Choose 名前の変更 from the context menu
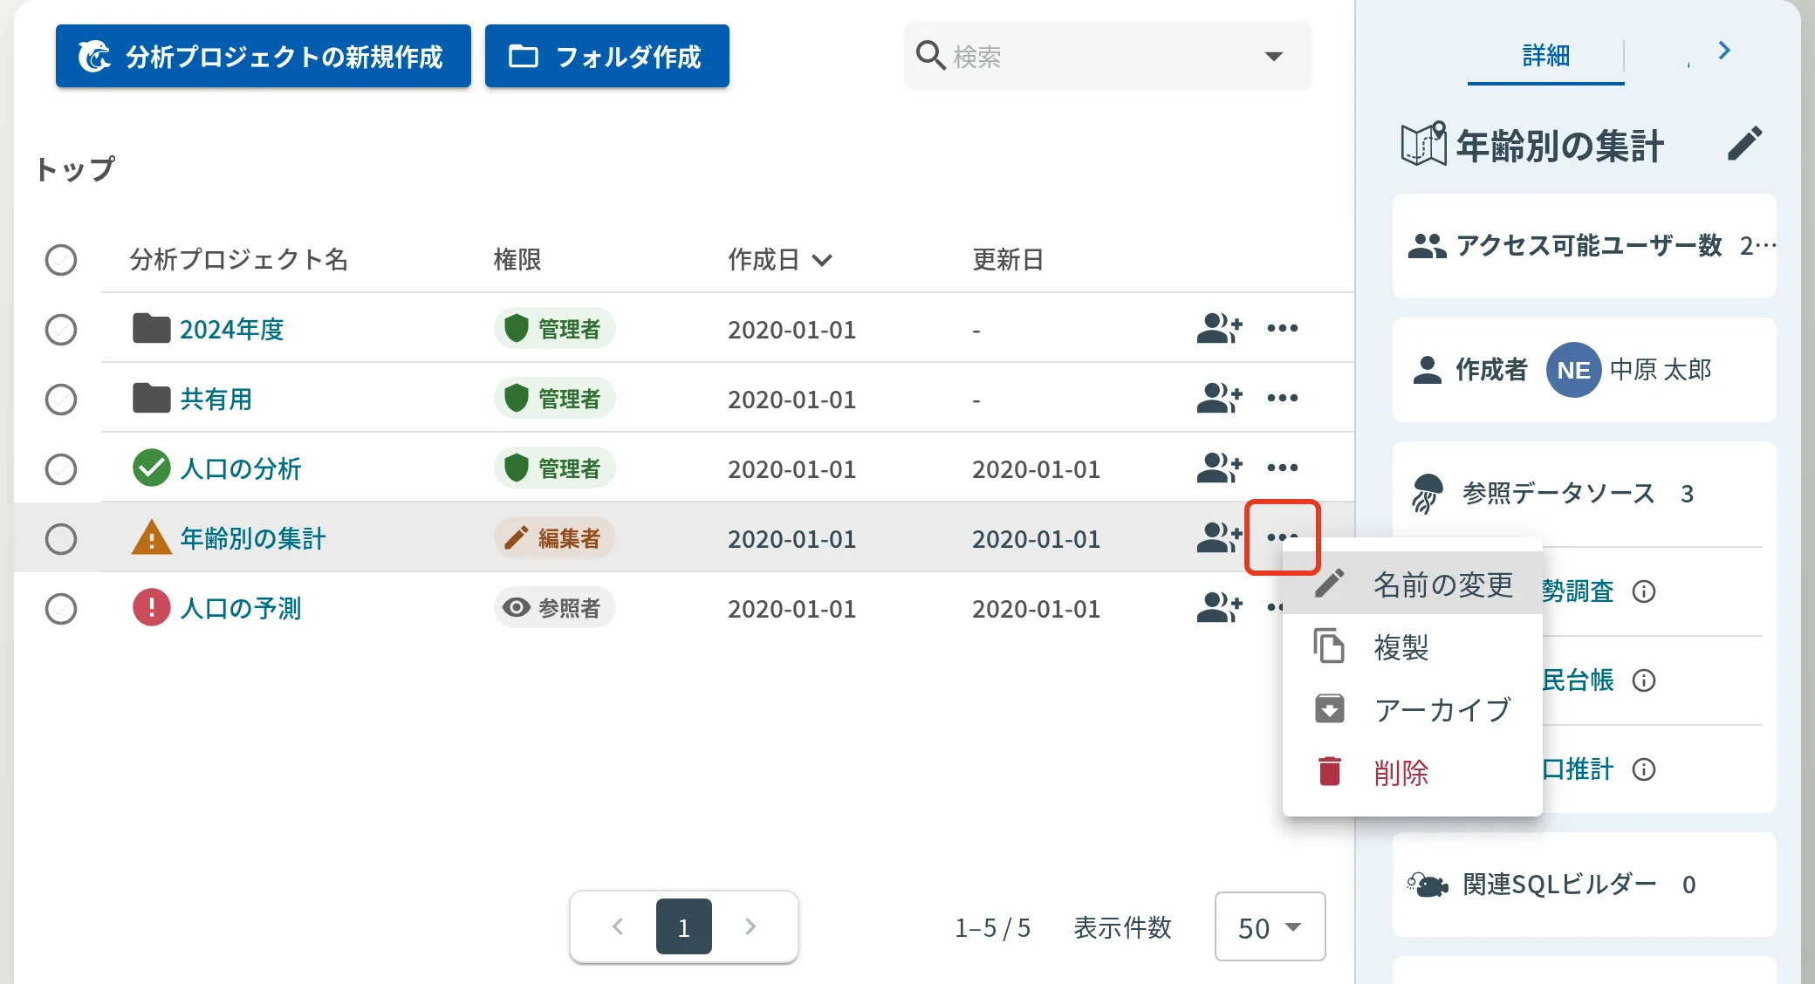 pos(1413,584)
